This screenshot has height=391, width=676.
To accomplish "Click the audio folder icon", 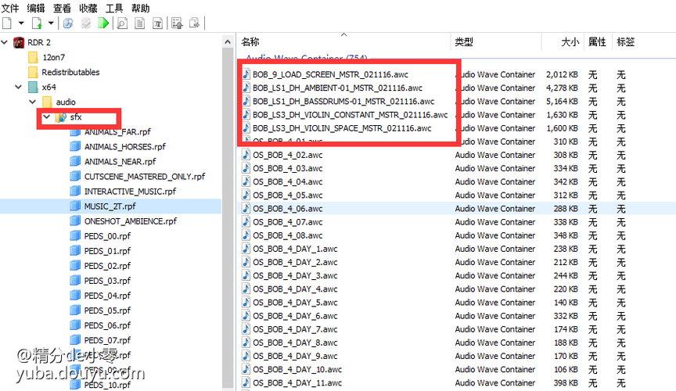I will tap(48, 102).
